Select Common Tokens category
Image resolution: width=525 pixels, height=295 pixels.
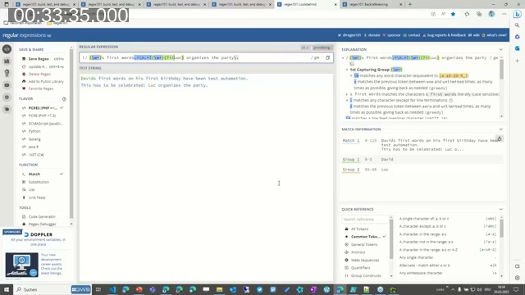point(365,237)
